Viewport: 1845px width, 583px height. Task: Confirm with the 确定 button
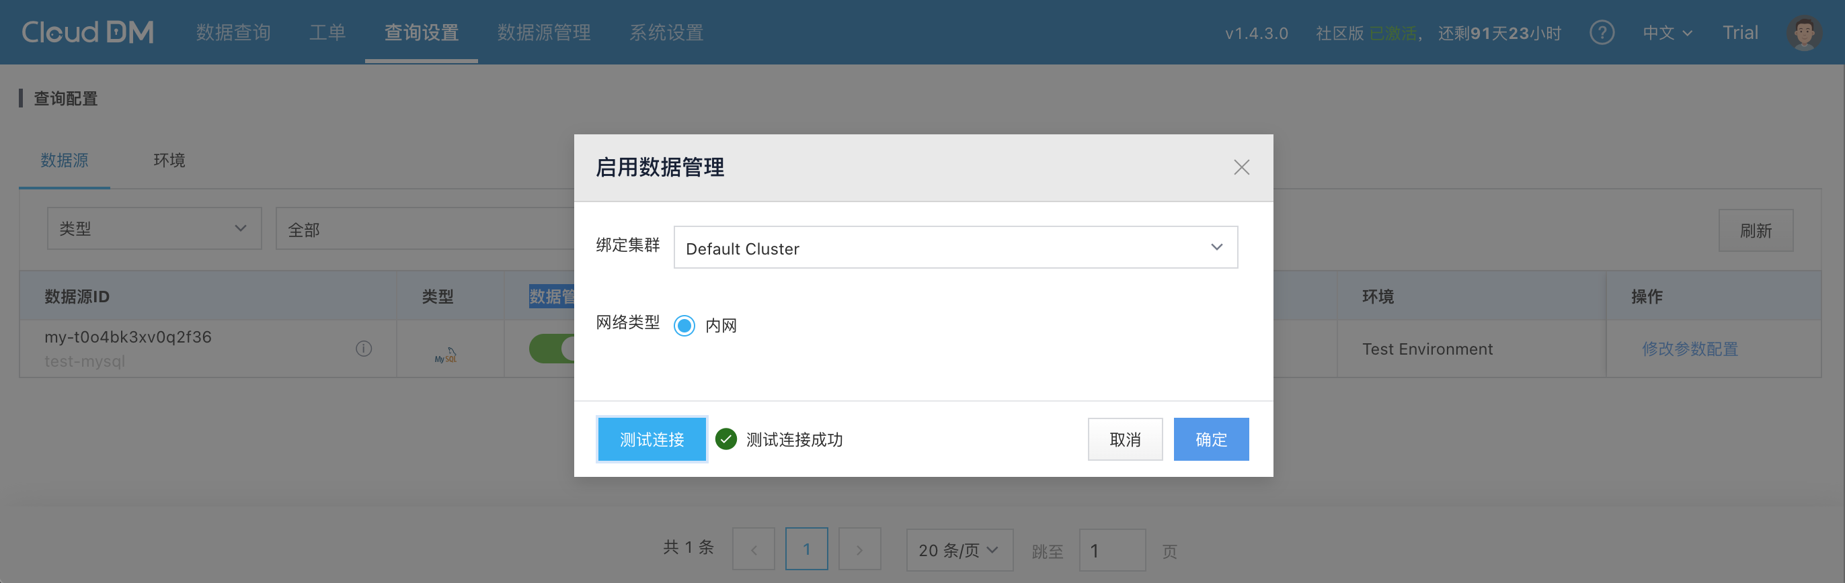tap(1210, 439)
